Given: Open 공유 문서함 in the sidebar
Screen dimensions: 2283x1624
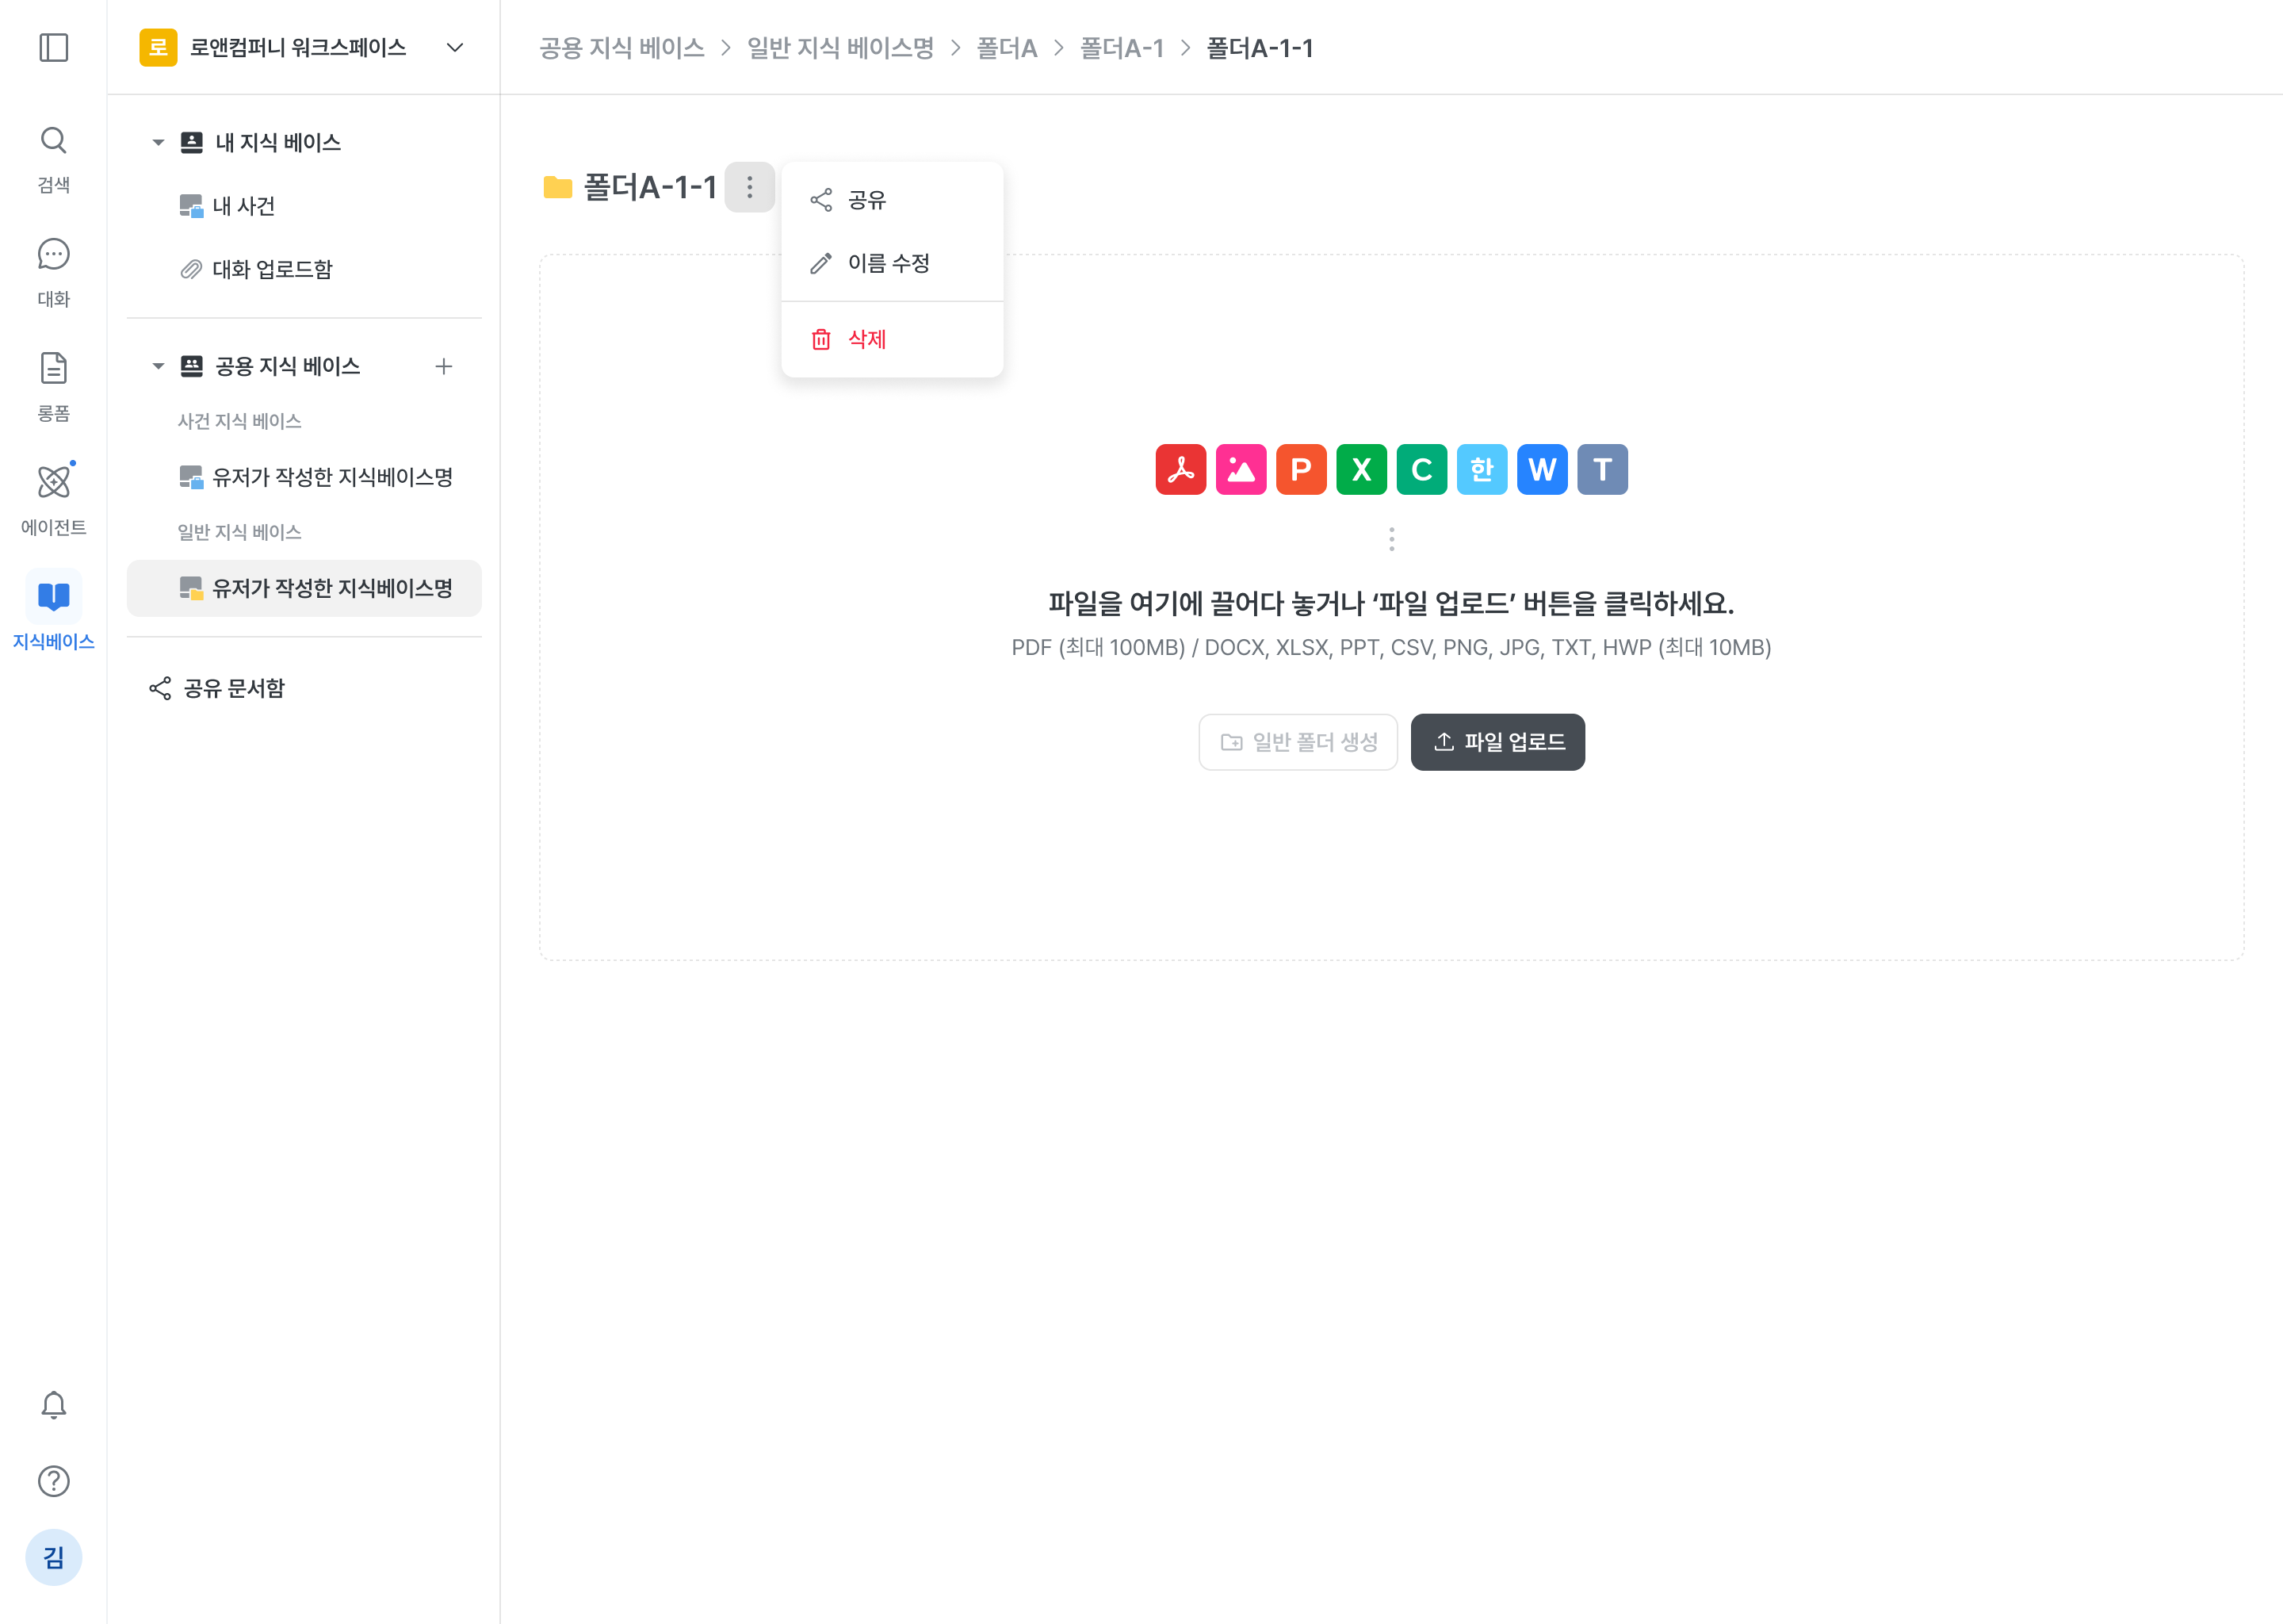Looking at the screenshot, I should pyautogui.click(x=304, y=688).
